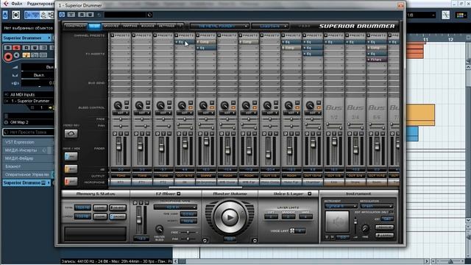Enable the Edit Articulation Only checkbox
471x265 pixels.
coord(392,213)
